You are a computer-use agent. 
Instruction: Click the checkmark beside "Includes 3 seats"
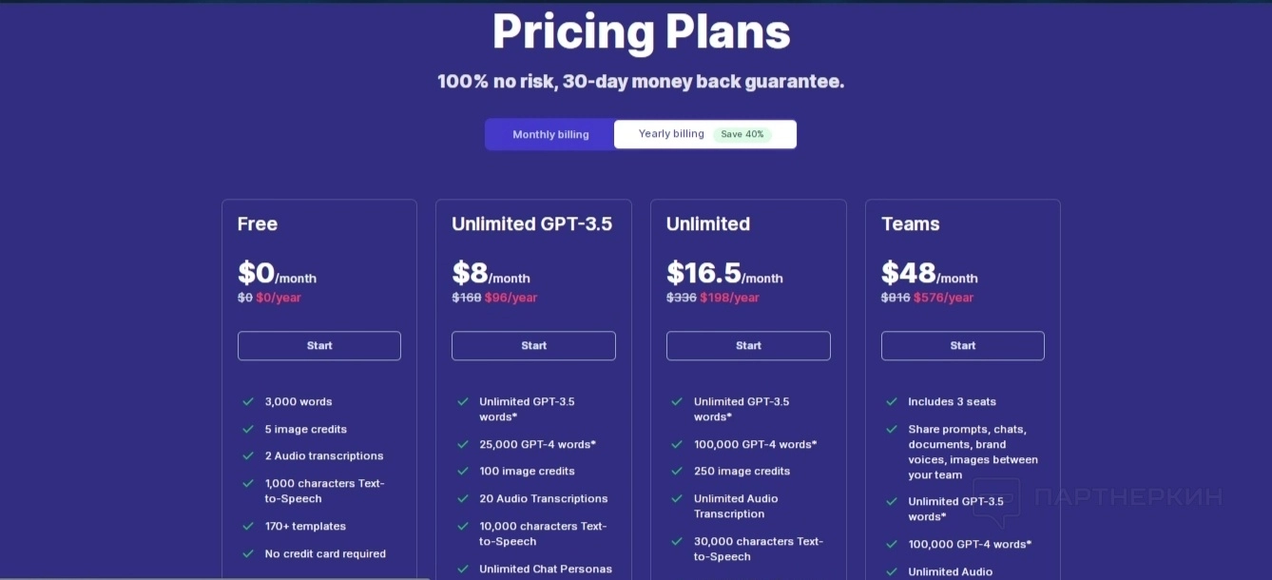coord(892,402)
